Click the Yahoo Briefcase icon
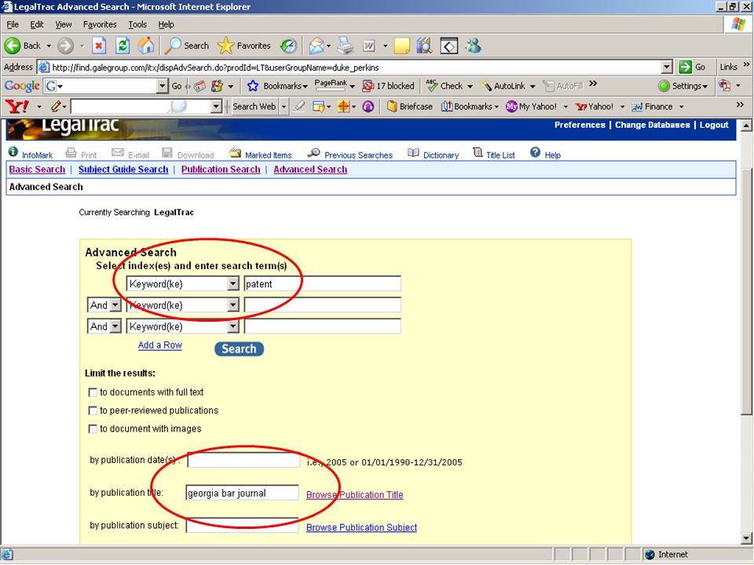Image resolution: width=754 pixels, height=565 pixels. point(392,106)
